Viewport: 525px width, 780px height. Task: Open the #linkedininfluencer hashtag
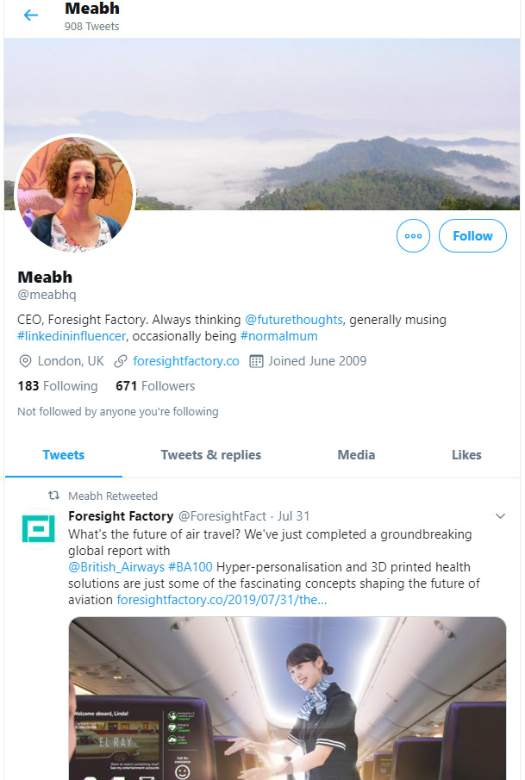click(72, 336)
